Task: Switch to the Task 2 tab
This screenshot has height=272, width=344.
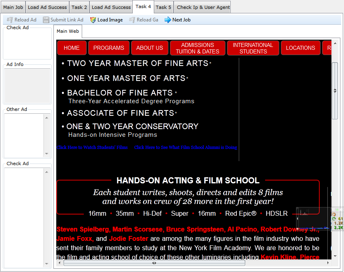Action: [79, 7]
